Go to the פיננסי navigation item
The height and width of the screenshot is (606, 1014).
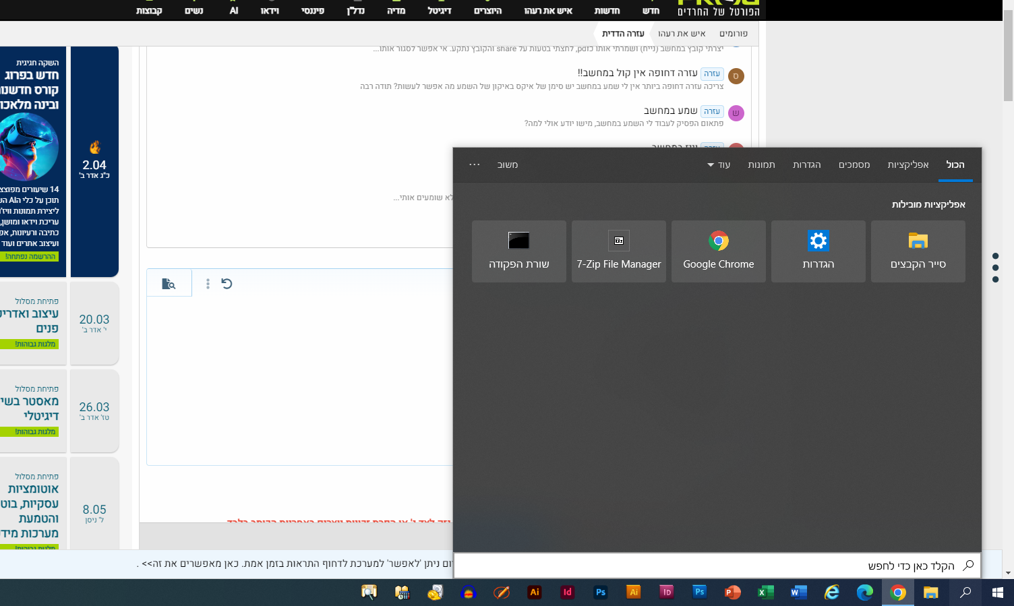pos(313,11)
